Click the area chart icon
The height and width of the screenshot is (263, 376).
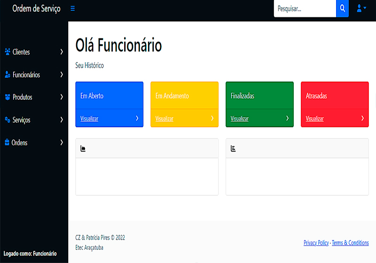(x=83, y=149)
